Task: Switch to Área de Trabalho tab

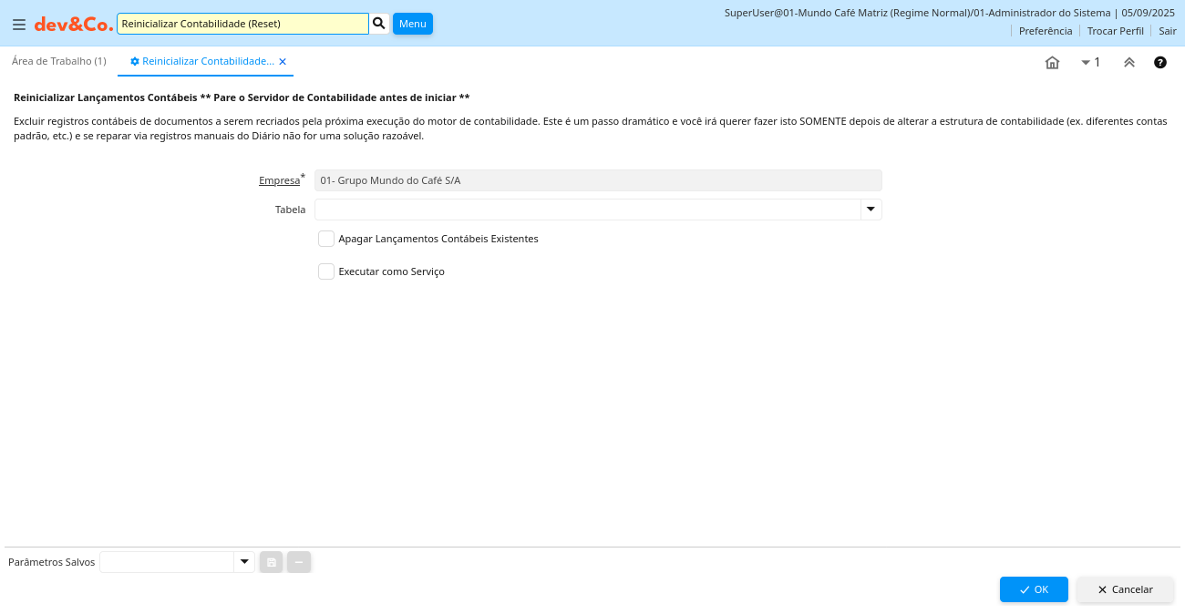Action: coord(59,61)
